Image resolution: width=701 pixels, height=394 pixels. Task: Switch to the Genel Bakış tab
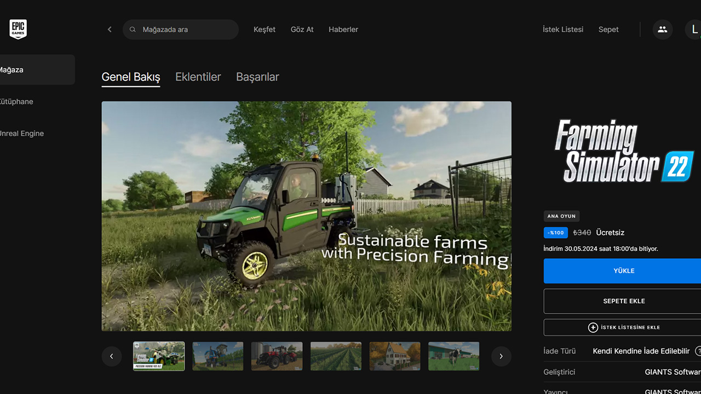coord(131,77)
